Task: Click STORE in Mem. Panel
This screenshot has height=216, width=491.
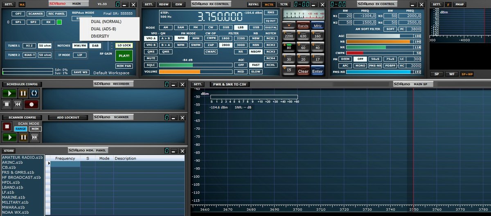Action: coord(9,150)
